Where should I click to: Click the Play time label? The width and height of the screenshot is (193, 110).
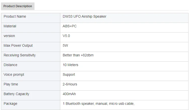pos(11,84)
